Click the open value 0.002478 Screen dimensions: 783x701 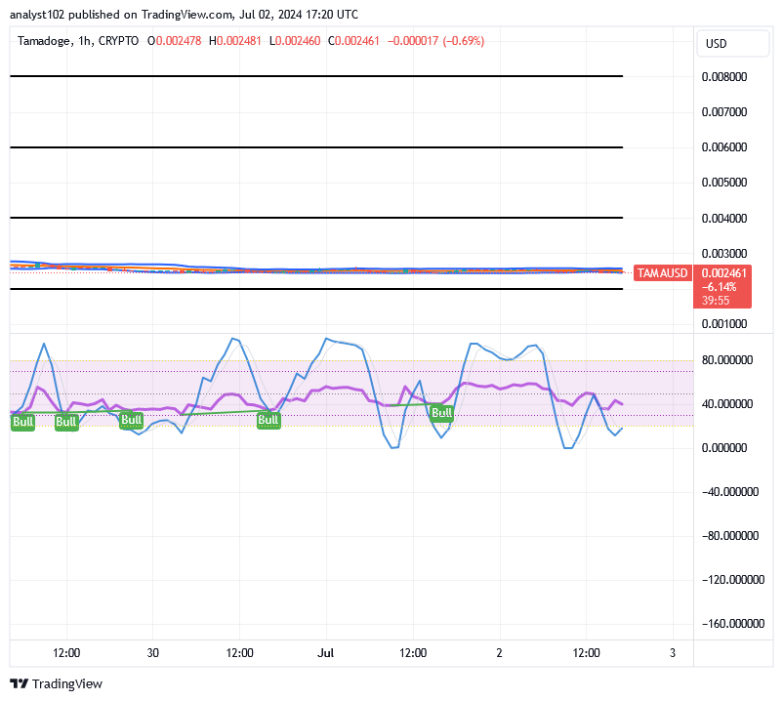(x=179, y=41)
